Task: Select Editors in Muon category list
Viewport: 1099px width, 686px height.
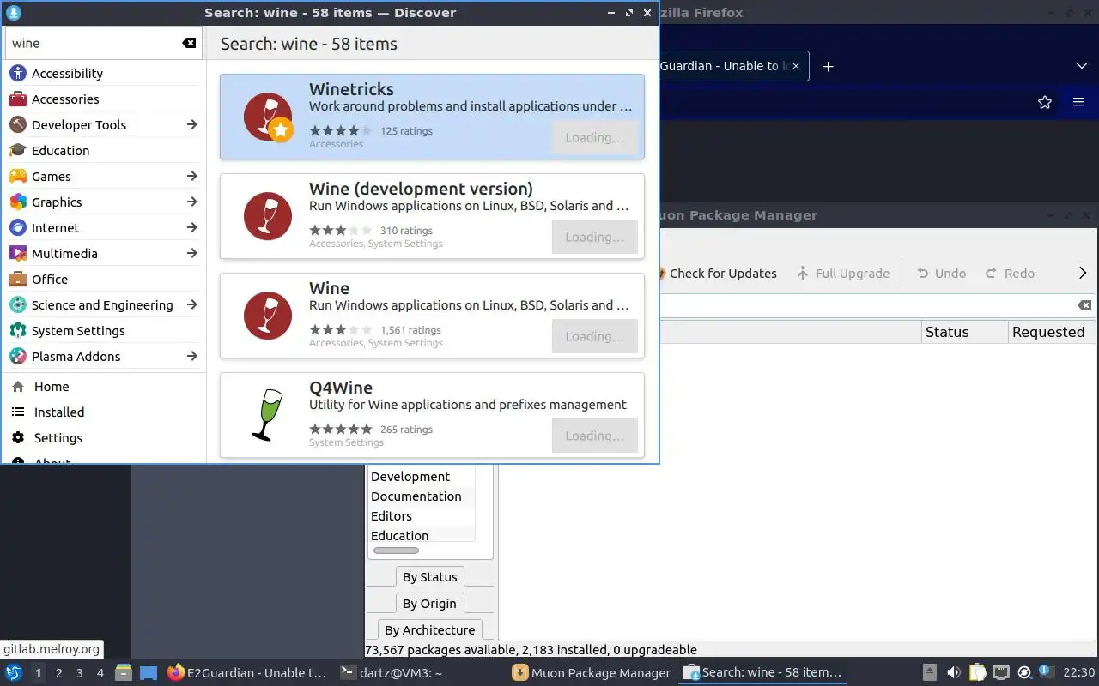Action: tap(421, 516)
